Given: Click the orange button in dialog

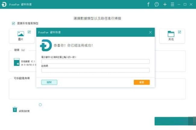Looking at the screenshot, I should (142, 82).
